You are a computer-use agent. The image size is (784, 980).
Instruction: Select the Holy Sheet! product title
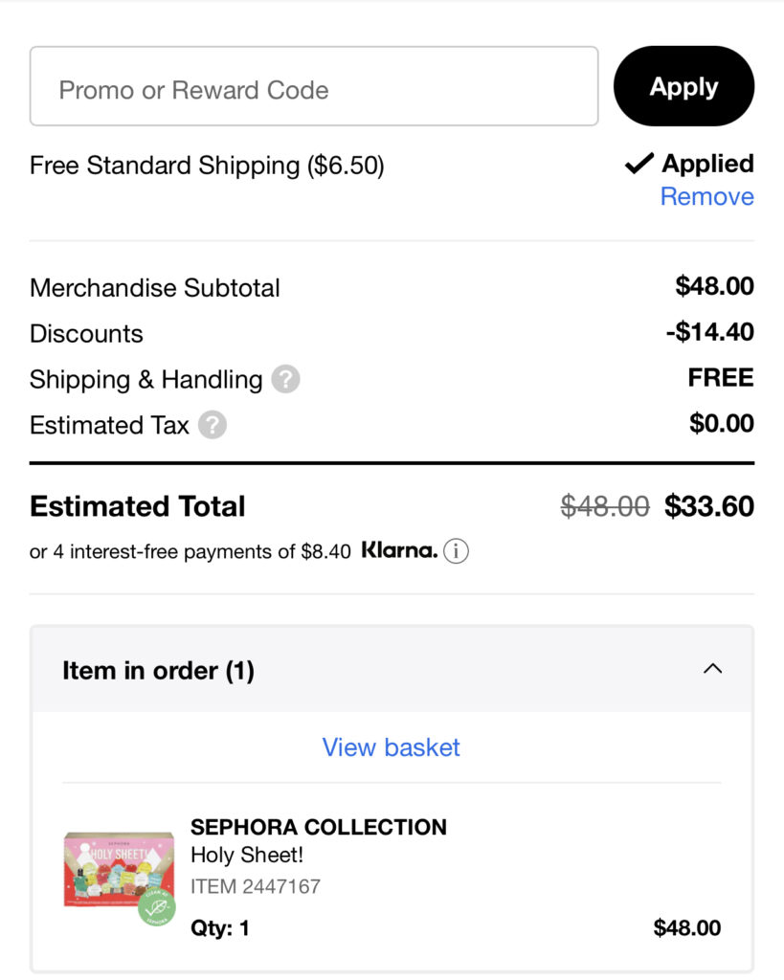point(247,857)
